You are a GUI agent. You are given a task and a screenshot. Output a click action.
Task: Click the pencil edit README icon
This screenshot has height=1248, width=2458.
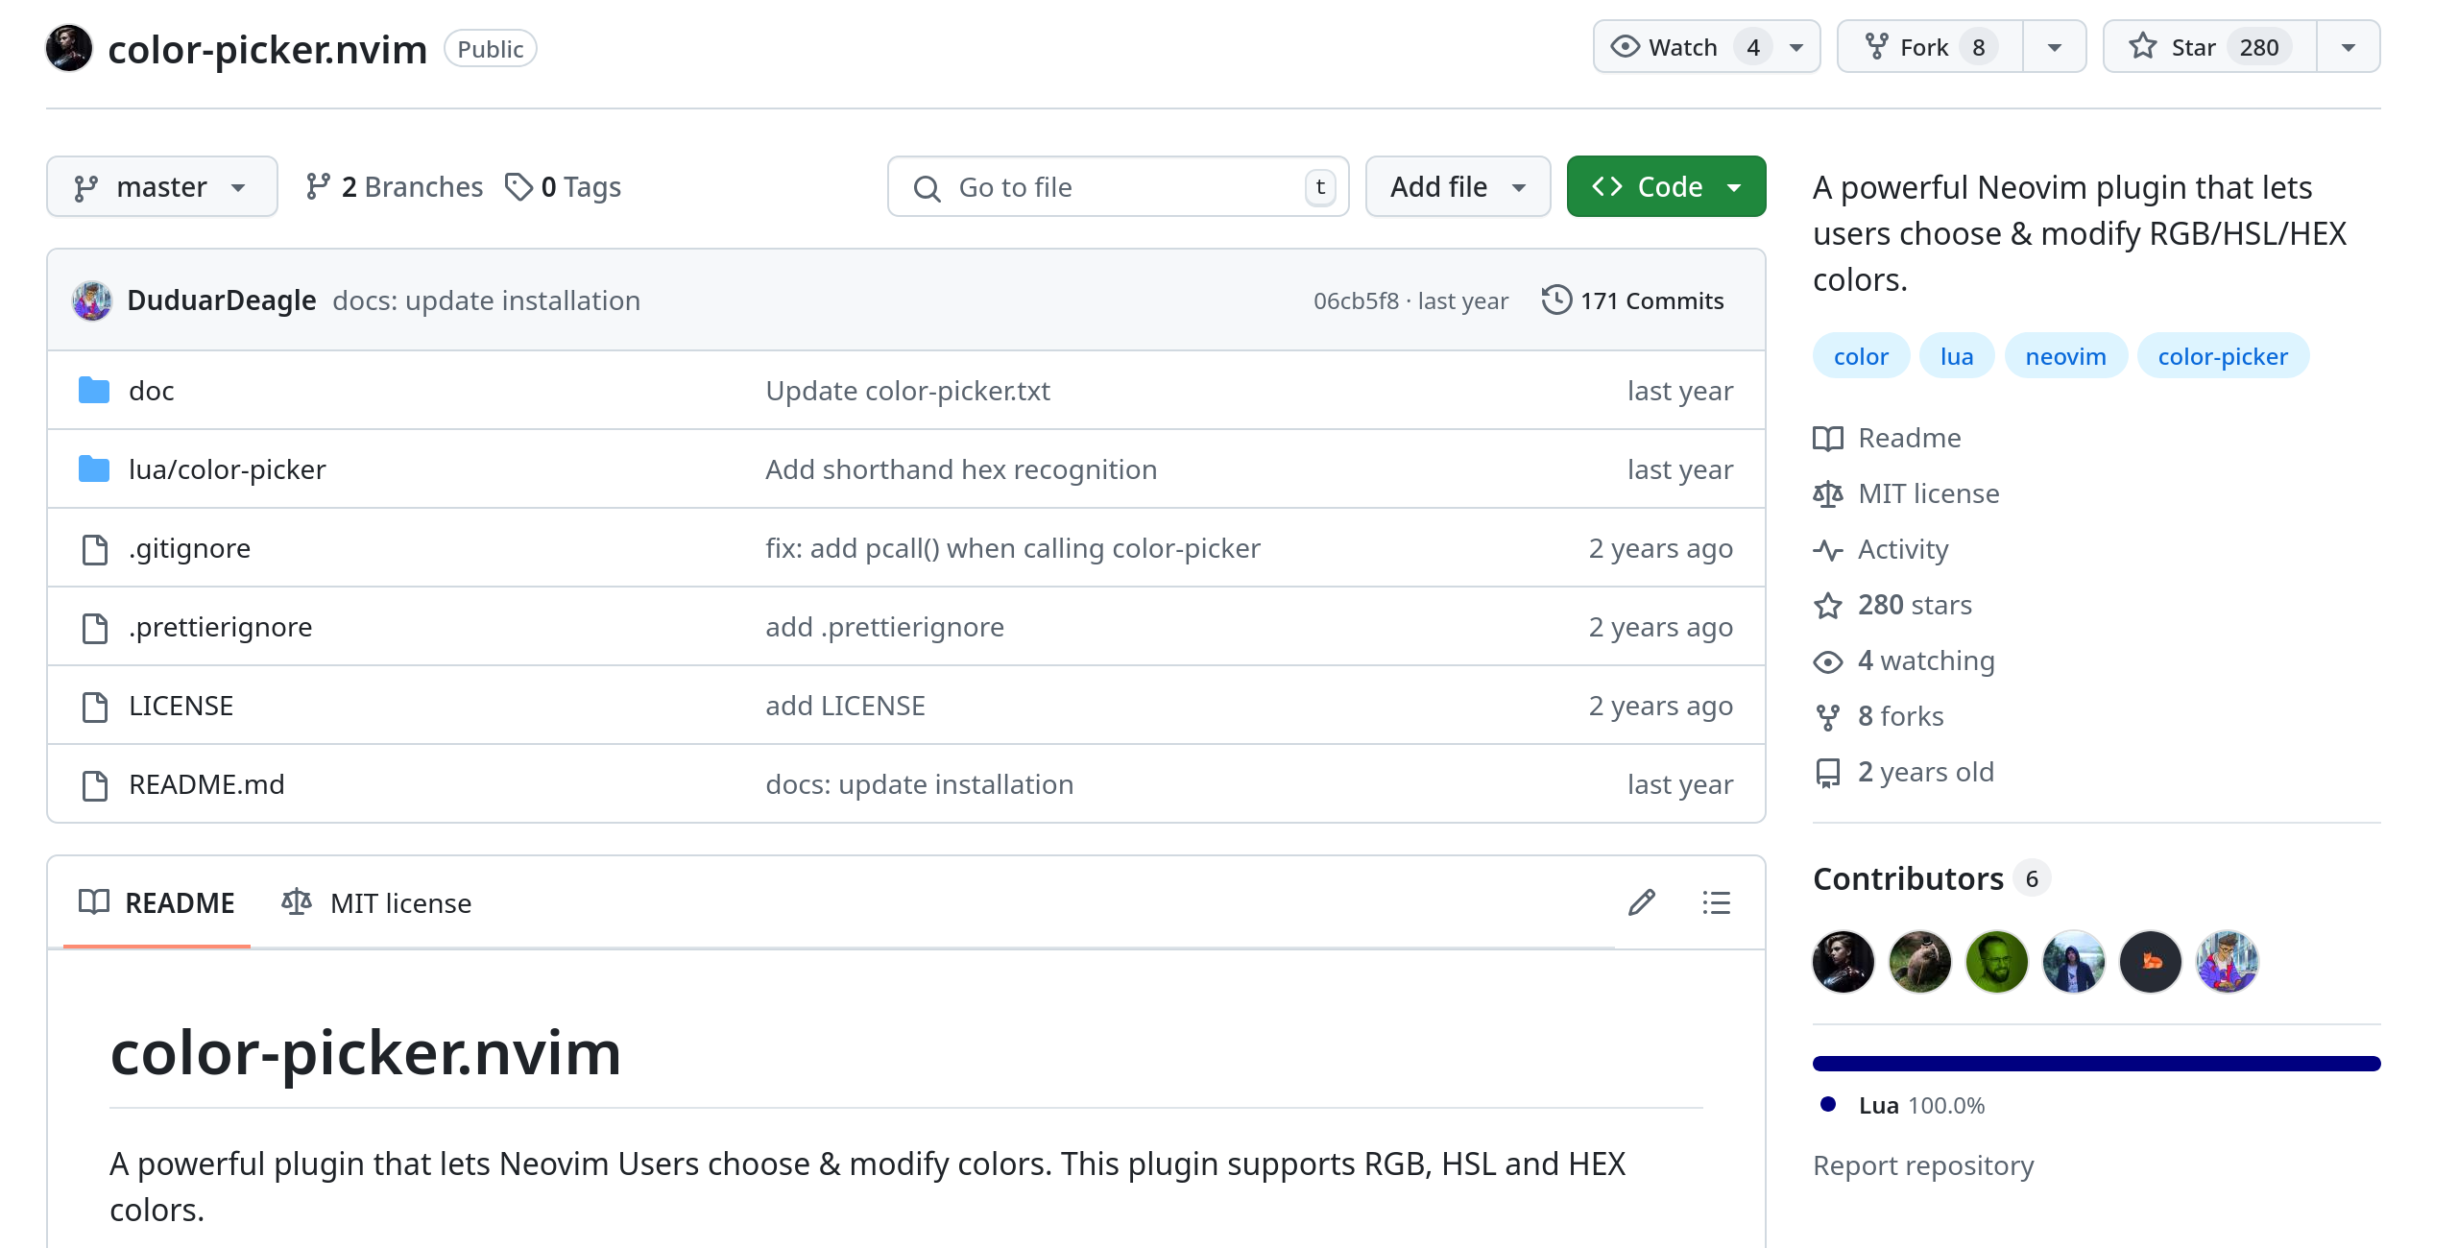(1642, 902)
